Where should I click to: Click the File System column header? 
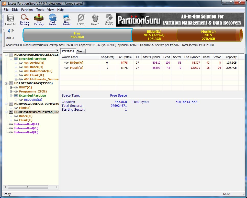point(125,57)
